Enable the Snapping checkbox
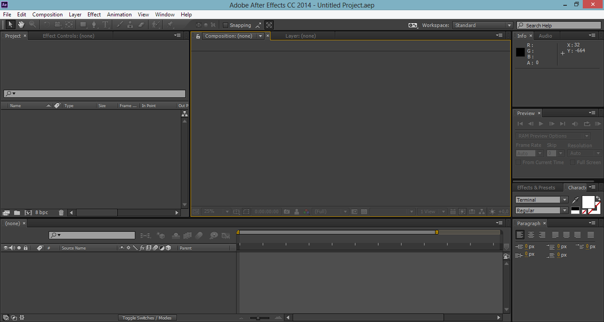This screenshot has height=322, width=604. (226, 25)
